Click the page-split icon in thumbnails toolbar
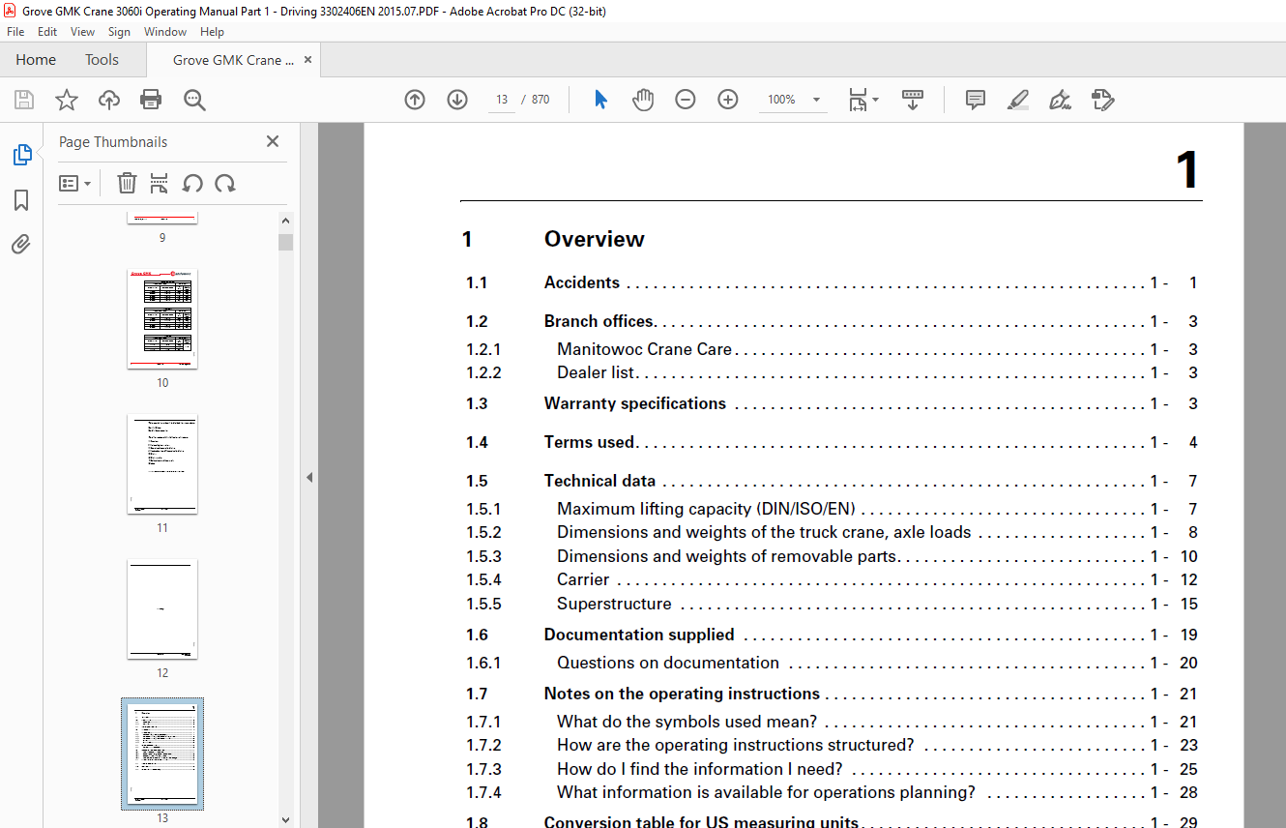The height and width of the screenshot is (828, 1286). [x=160, y=183]
